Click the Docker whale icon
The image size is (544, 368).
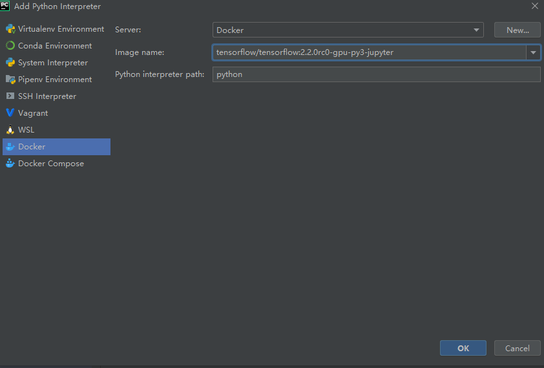click(10, 147)
